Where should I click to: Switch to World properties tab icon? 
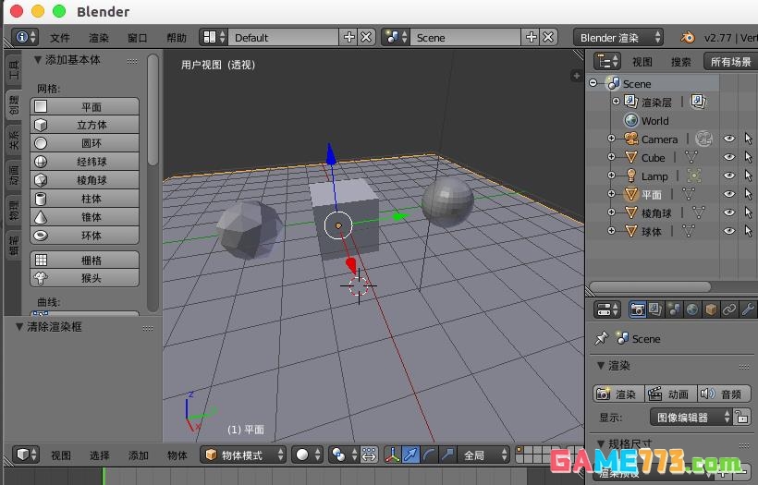691,309
